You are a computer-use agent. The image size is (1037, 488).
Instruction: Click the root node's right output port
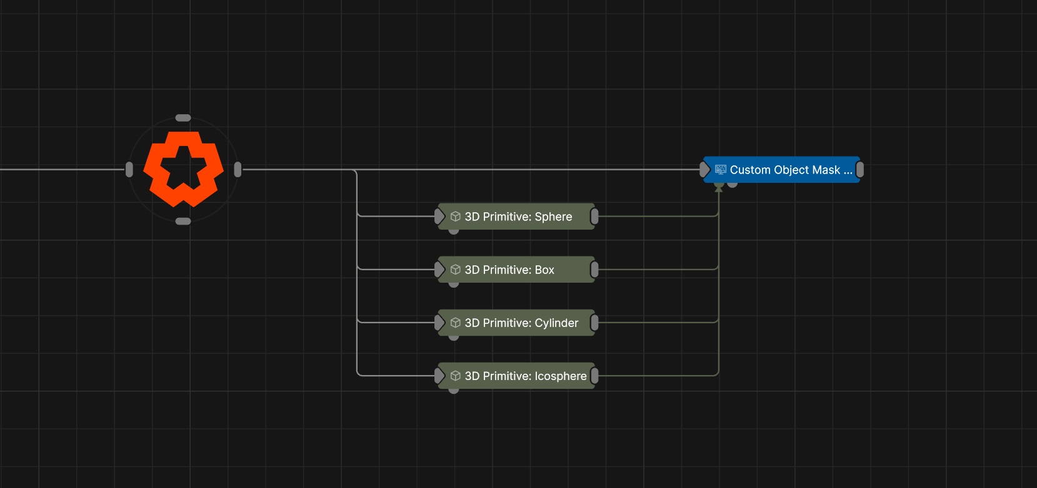(x=238, y=169)
